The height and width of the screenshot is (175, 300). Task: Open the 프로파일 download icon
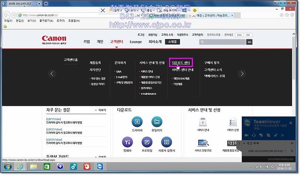coord(147,142)
